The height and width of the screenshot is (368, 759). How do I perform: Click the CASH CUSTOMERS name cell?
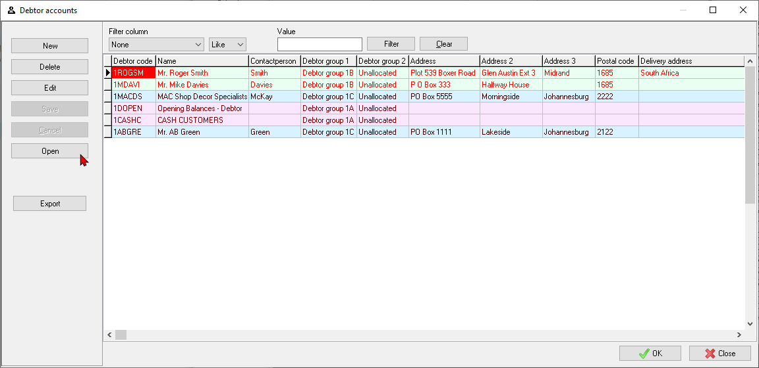coord(202,120)
